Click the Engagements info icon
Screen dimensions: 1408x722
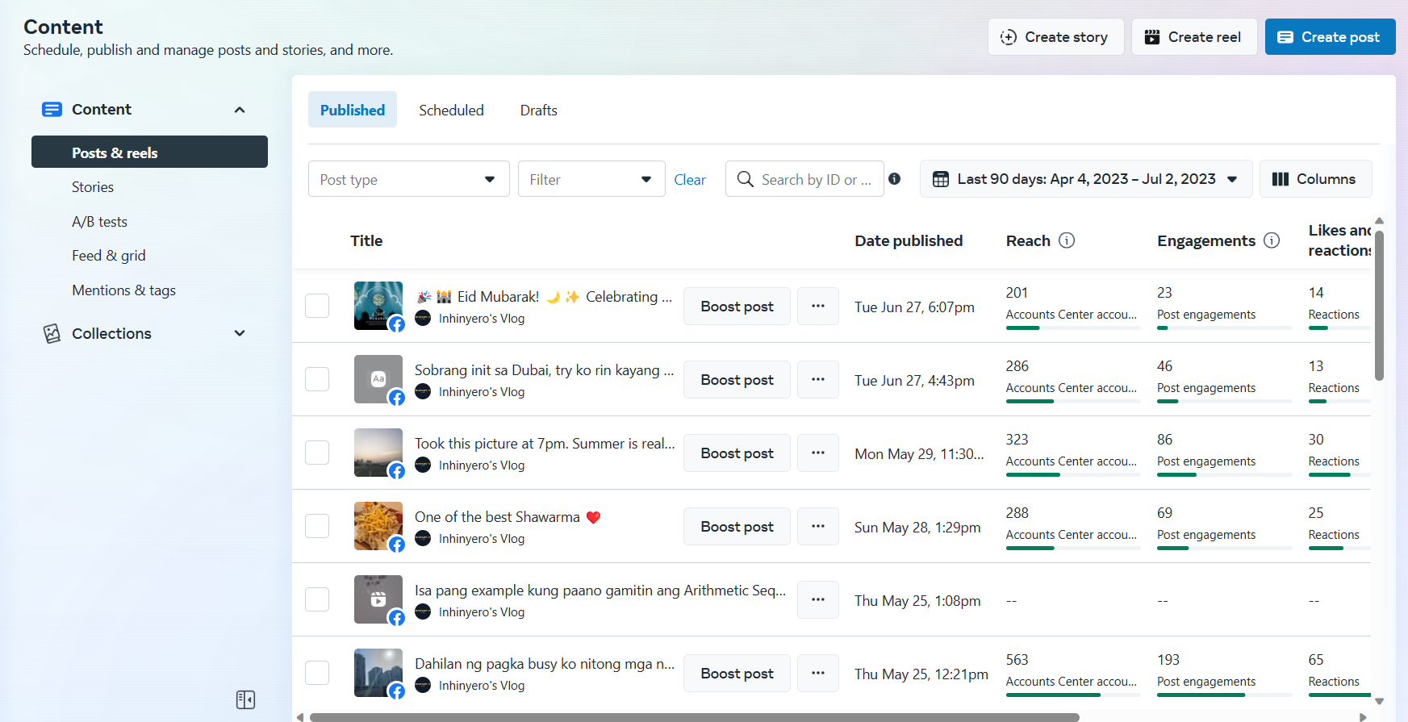click(x=1272, y=240)
